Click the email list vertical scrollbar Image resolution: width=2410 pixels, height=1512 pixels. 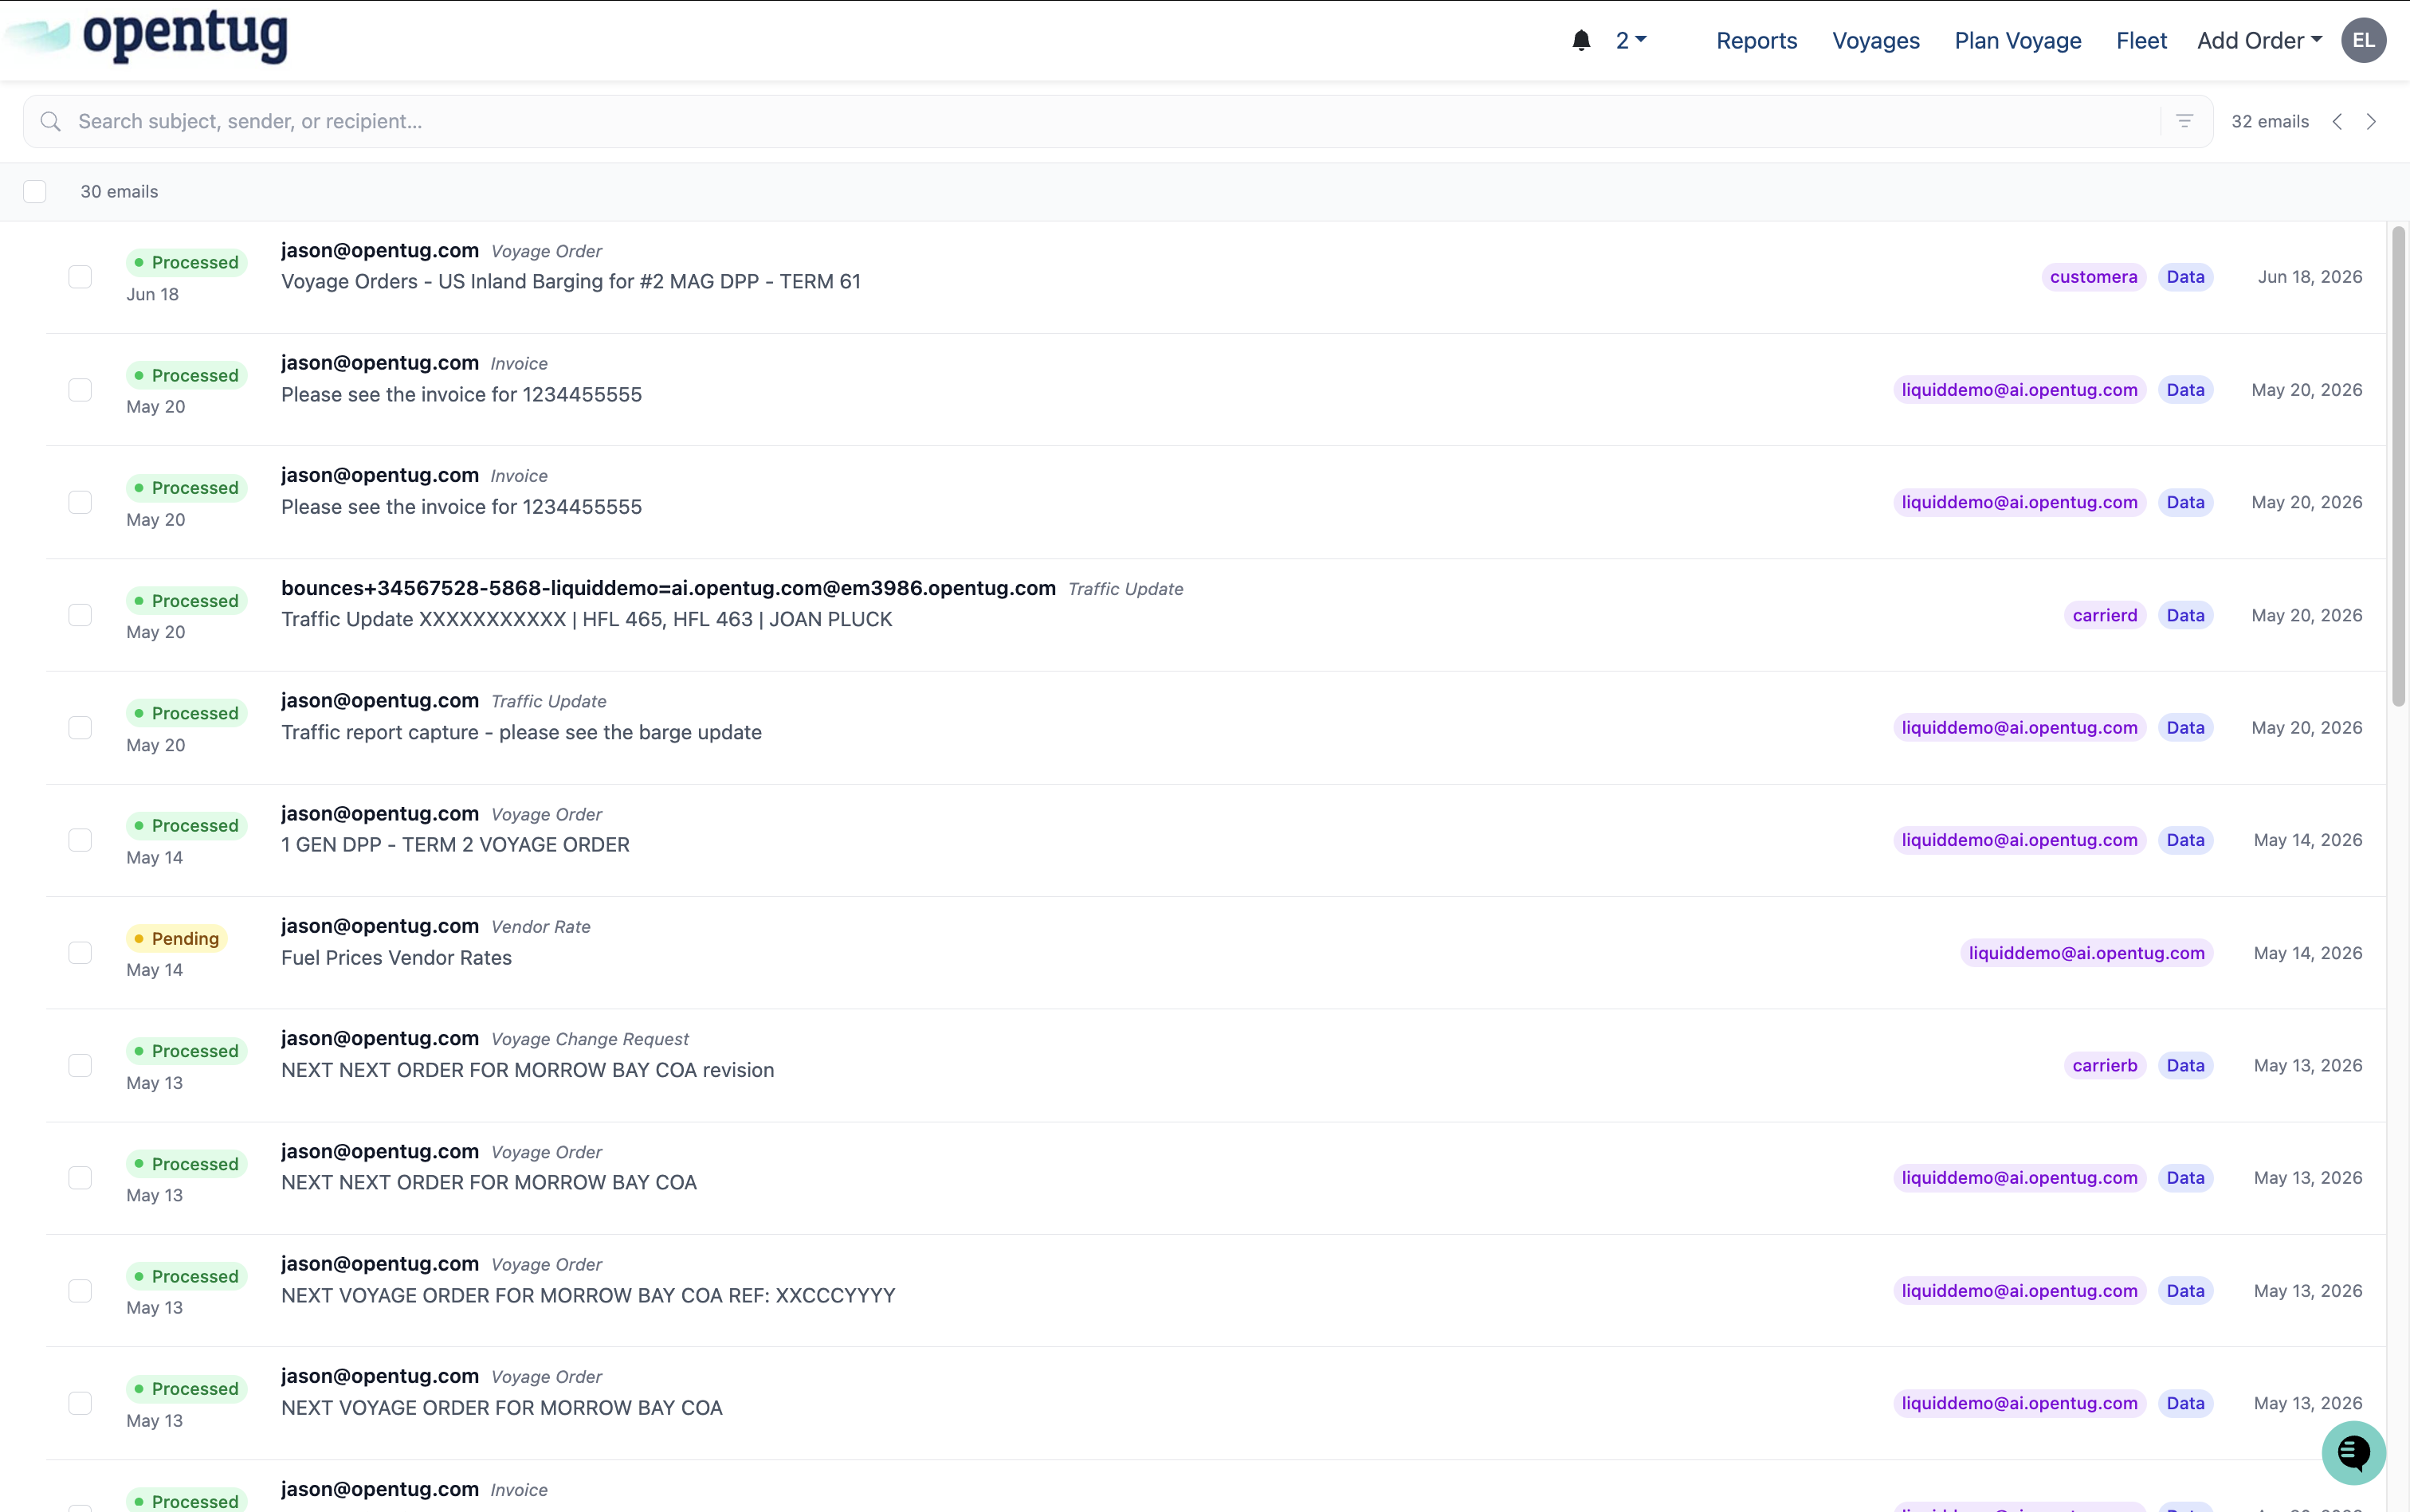coord(2398,466)
